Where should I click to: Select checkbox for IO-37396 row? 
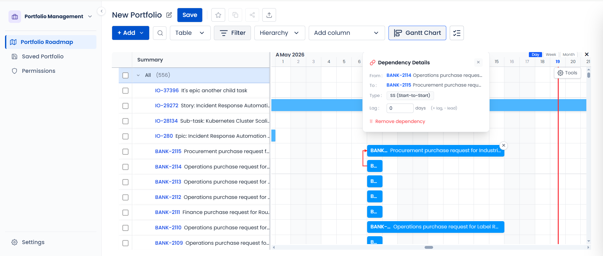pyautogui.click(x=126, y=91)
